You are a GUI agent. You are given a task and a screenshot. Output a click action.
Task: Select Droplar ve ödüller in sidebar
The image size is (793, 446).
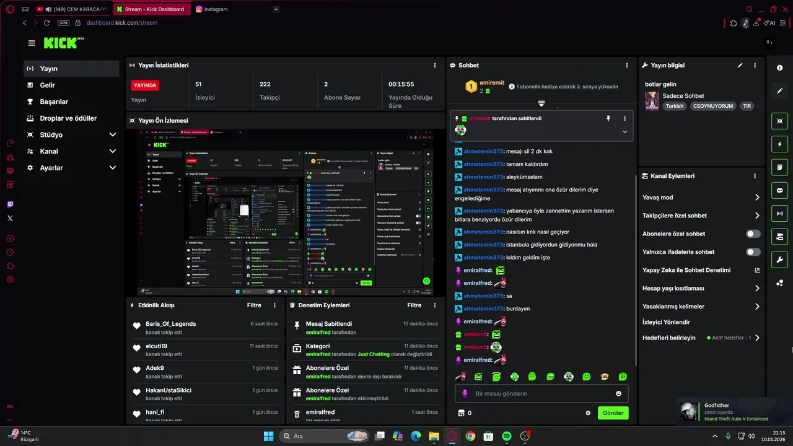click(x=72, y=118)
